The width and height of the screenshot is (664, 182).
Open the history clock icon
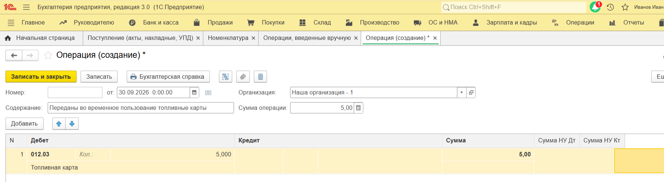click(610, 7)
